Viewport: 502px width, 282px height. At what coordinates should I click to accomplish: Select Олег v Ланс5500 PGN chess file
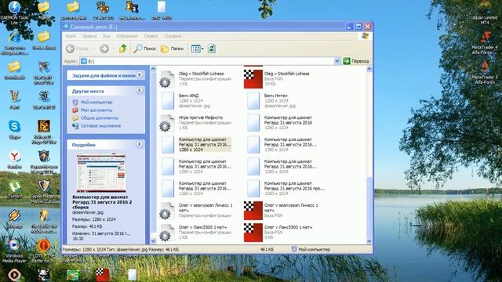(278, 232)
